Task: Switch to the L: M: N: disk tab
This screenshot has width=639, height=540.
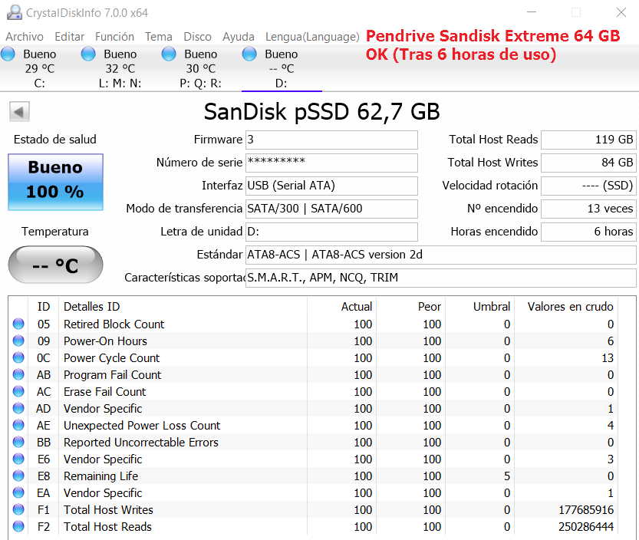Action: point(120,68)
